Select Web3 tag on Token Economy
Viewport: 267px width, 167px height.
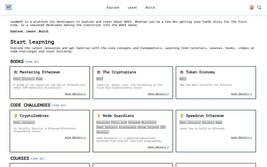pyautogui.click(x=183, y=79)
